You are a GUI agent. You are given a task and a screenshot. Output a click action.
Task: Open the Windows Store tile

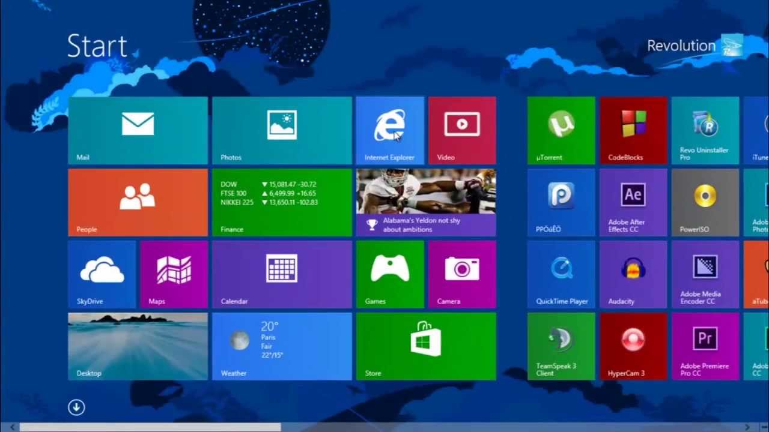(426, 346)
